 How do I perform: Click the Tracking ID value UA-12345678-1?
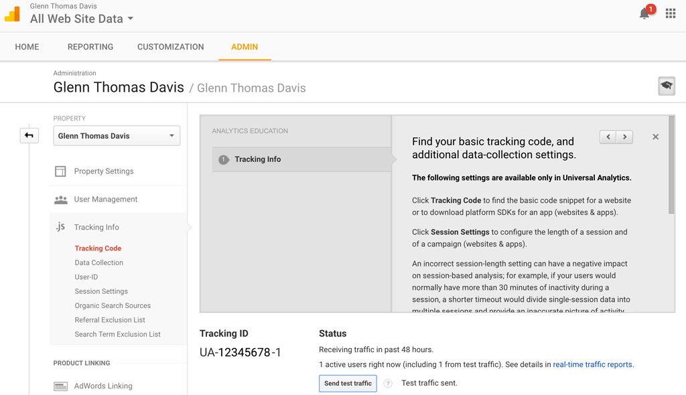(241, 352)
